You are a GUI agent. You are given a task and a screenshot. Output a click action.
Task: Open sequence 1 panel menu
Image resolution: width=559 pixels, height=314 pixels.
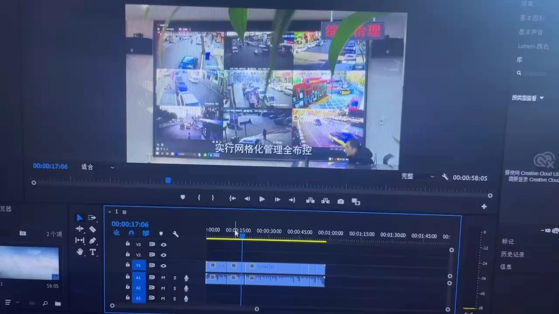pos(124,212)
